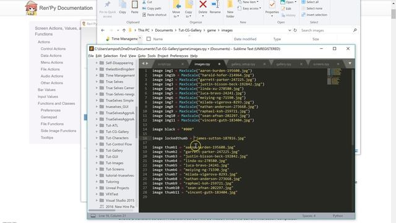
Task: Click the search magnifier icon in Explorer
Action: click(355, 30)
